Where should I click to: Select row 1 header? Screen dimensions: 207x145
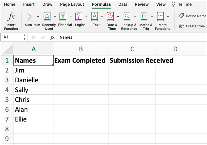(7, 60)
